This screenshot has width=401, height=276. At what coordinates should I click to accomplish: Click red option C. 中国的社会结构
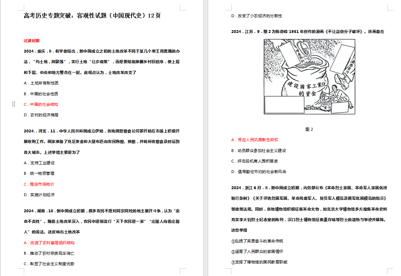click(x=41, y=104)
